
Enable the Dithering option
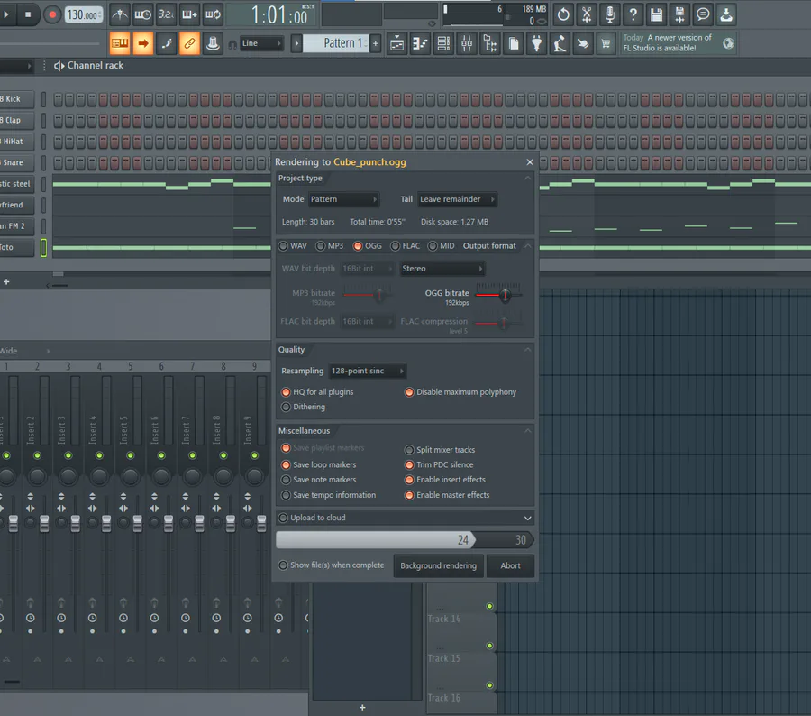point(286,407)
